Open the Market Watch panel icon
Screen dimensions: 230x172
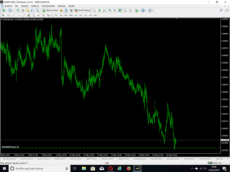18,10
